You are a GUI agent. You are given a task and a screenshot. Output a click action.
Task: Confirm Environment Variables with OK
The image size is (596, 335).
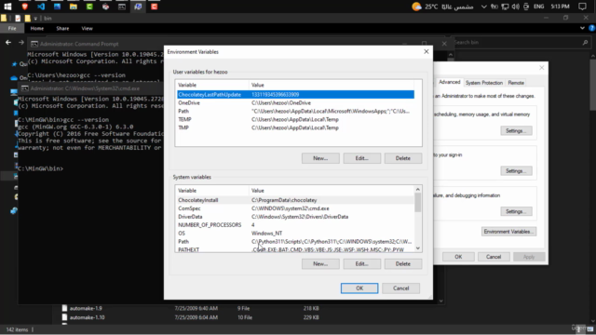359,288
